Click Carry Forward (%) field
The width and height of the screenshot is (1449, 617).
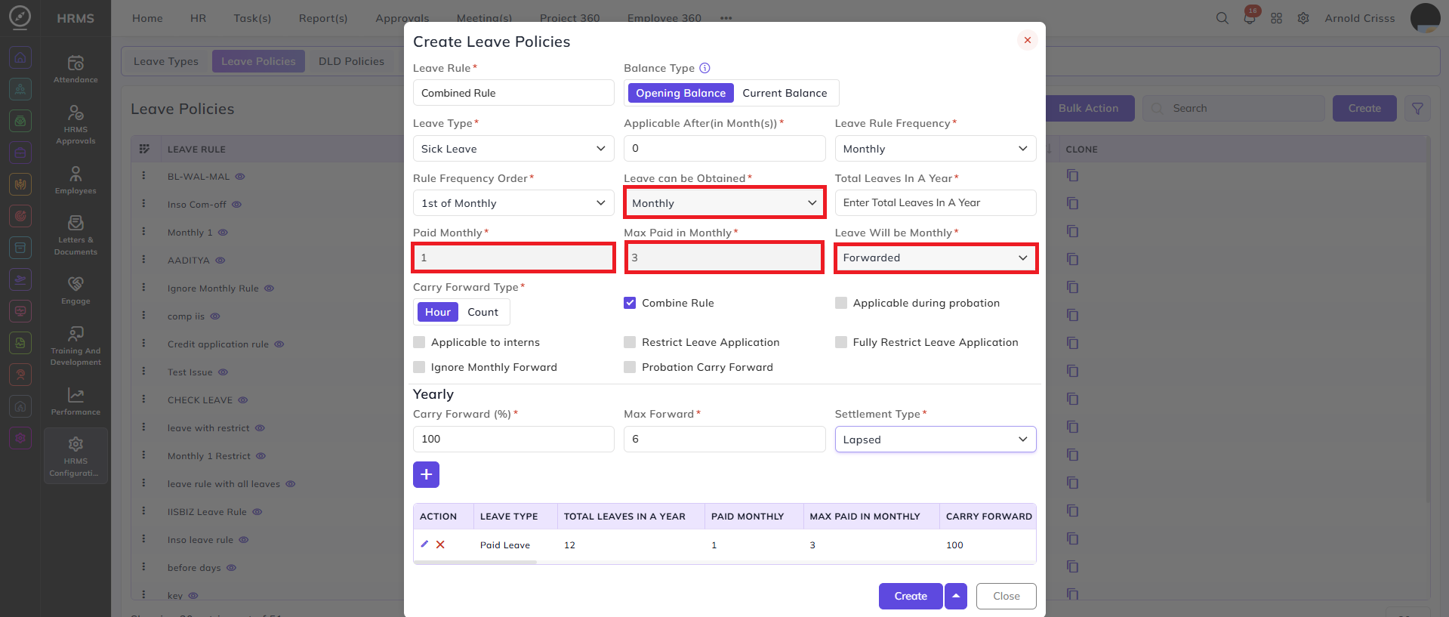tap(513, 439)
